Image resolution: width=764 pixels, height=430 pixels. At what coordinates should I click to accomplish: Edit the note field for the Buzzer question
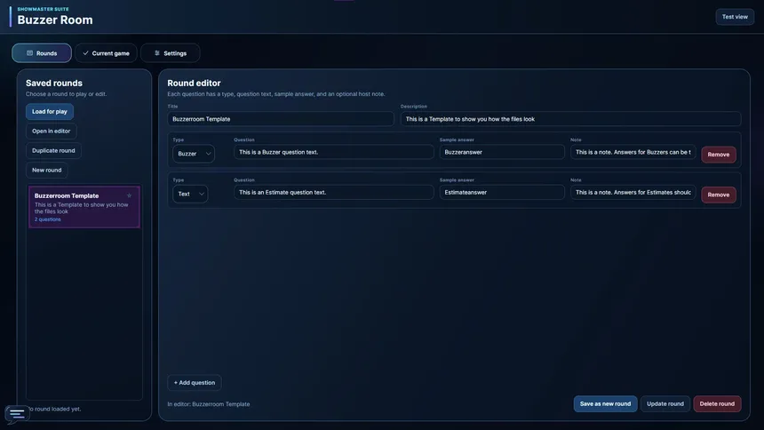(633, 152)
